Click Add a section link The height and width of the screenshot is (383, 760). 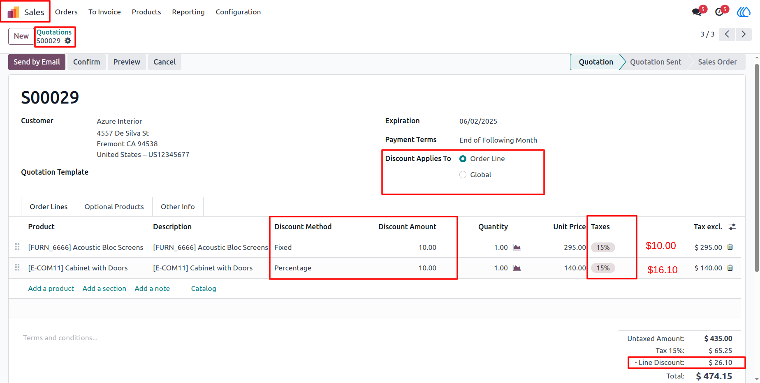coord(104,288)
